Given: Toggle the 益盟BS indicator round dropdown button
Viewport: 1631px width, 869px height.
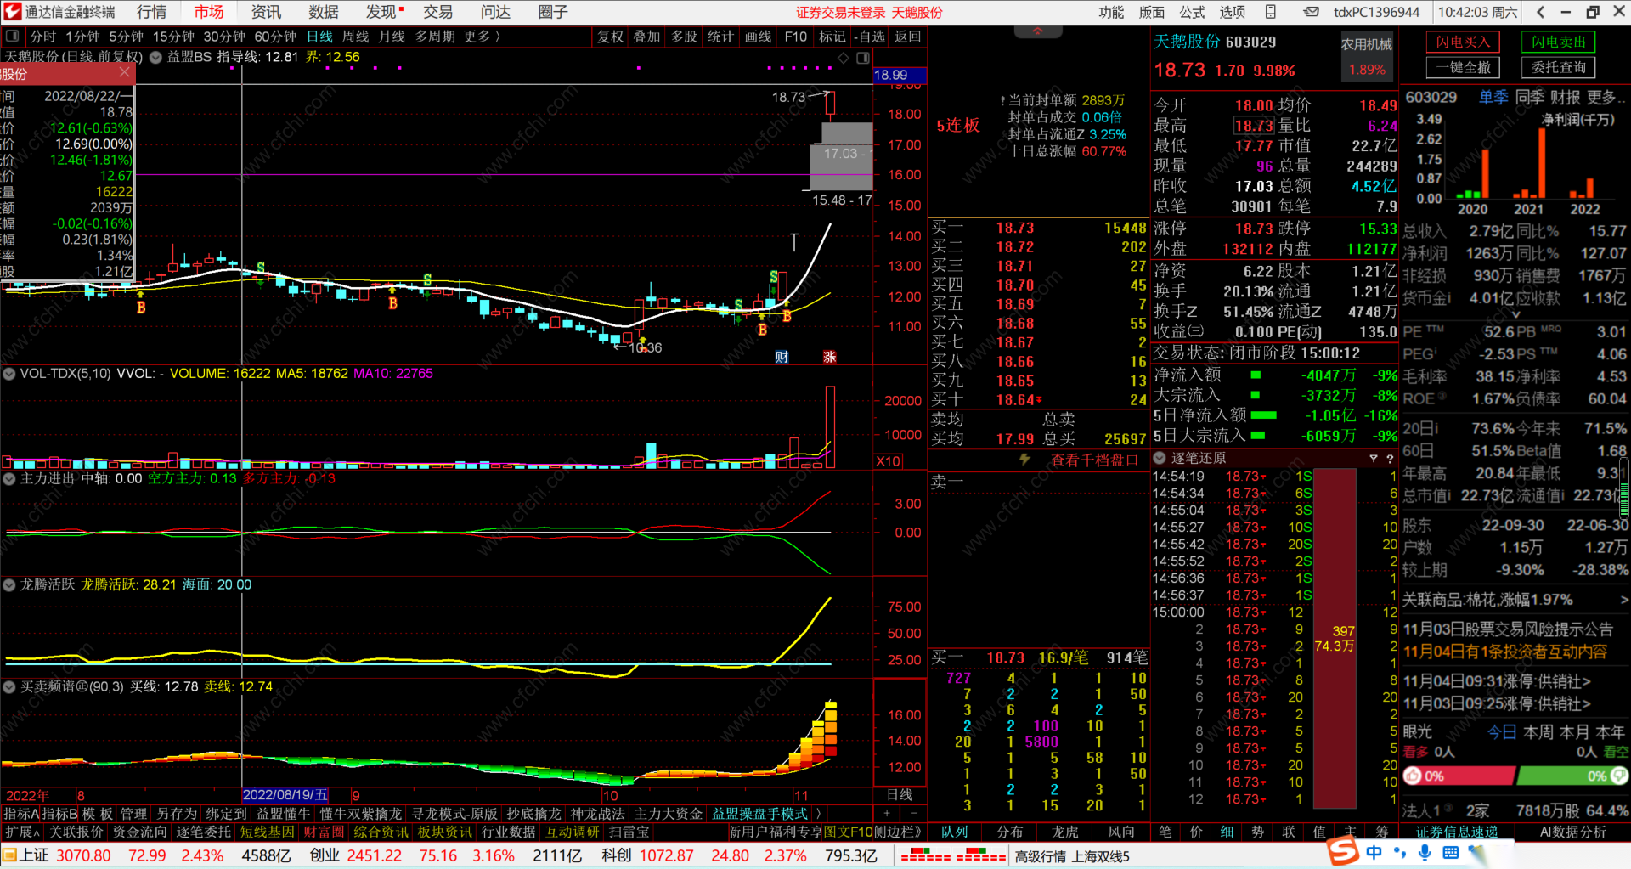Looking at the screenshot, I should click(x=155, y=58).
